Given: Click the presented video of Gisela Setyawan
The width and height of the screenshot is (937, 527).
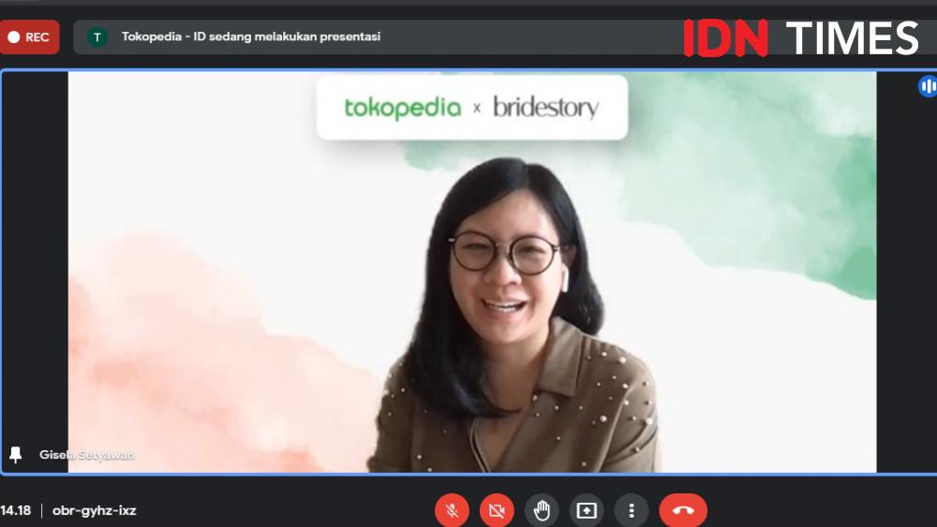Looking at the screenshot, I should tap(472, 272).
